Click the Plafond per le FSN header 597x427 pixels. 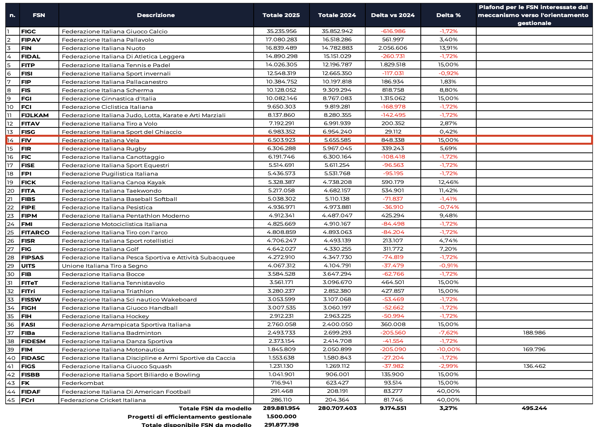[534, 15]
